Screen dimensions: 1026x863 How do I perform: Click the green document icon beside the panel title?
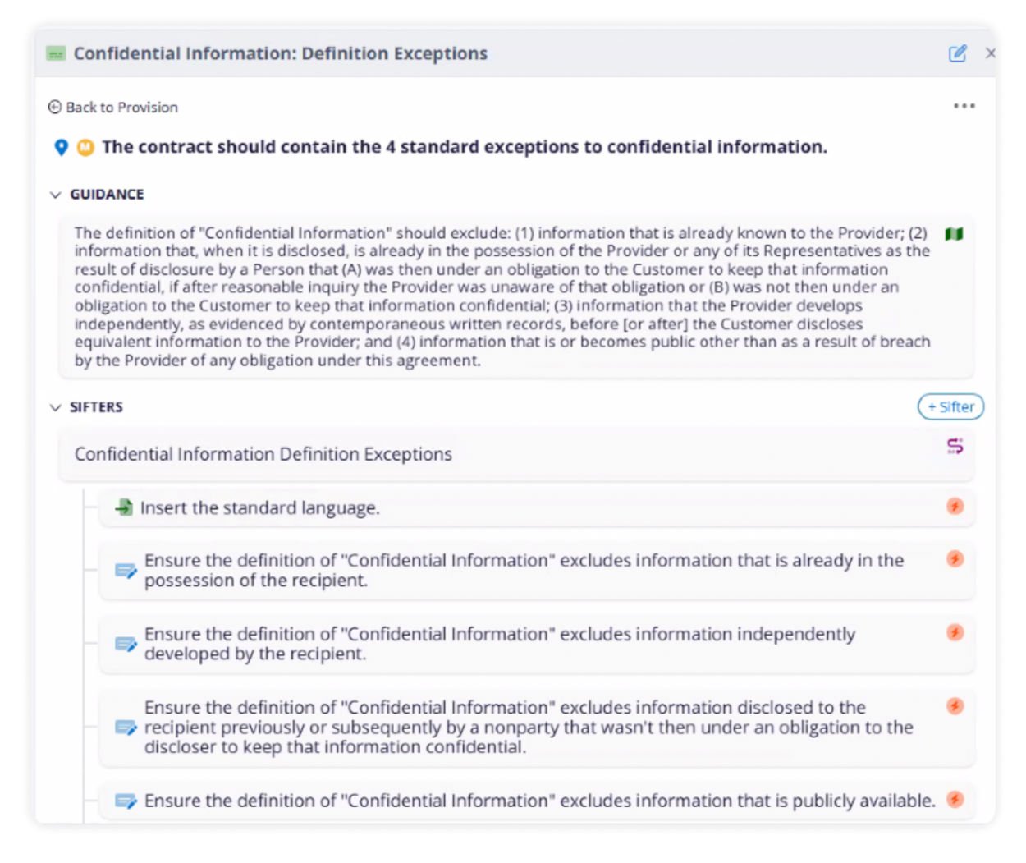click(x=55, y=53)
